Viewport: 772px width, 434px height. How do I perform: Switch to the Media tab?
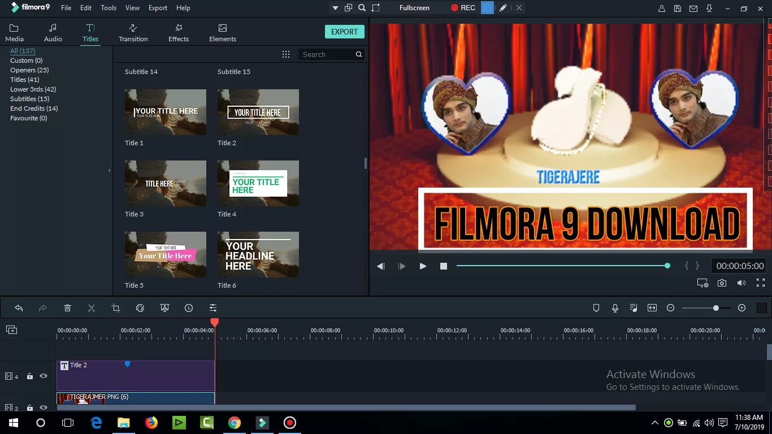click(14, 33)
